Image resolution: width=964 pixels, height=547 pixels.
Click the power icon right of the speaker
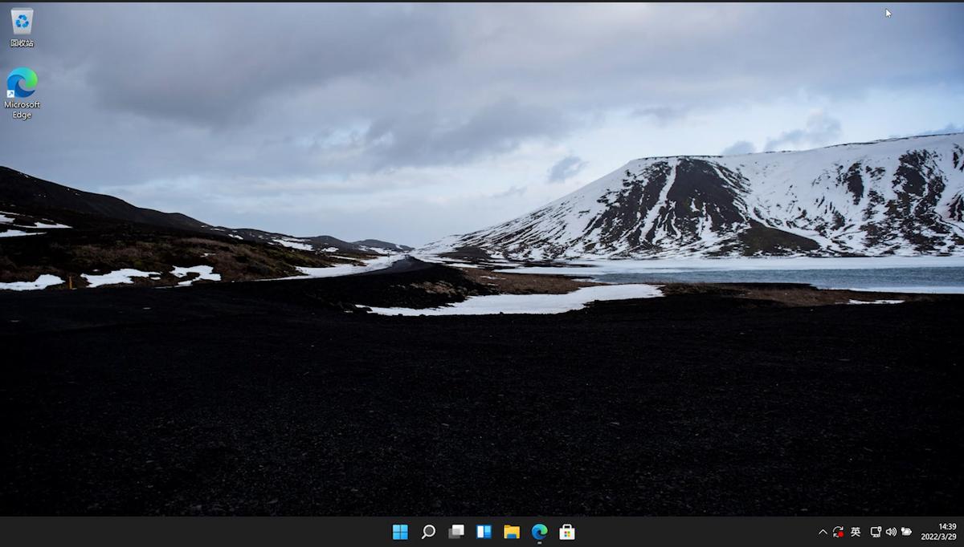click(906, 532)
